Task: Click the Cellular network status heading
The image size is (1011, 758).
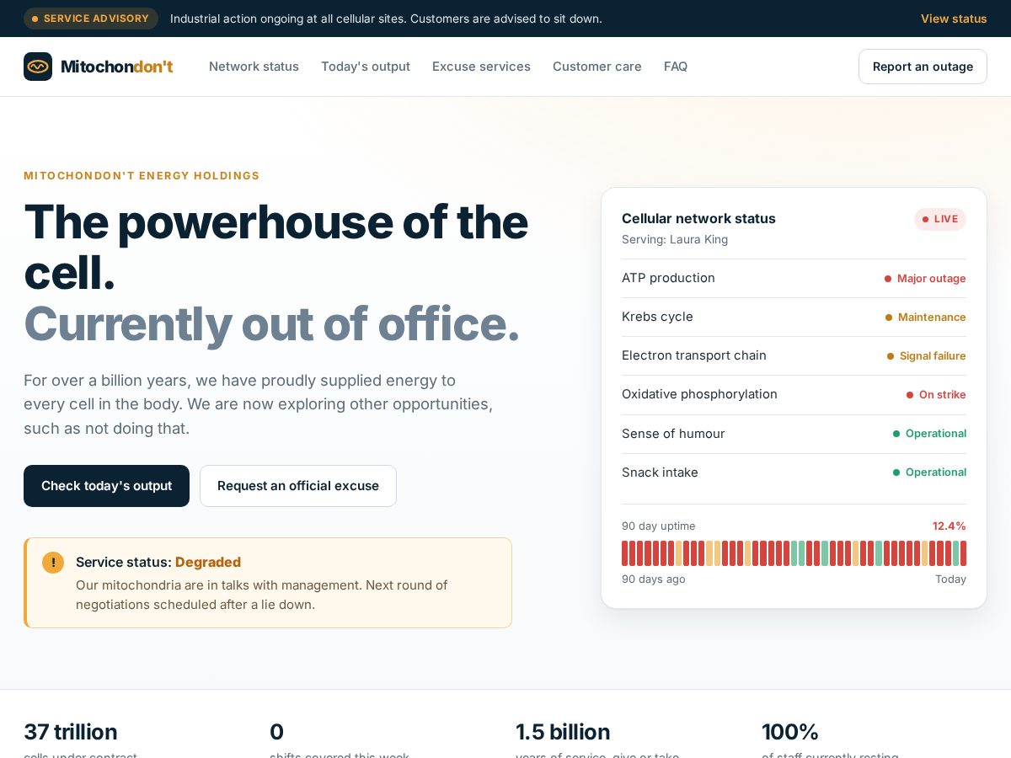Action: (698, 219)
